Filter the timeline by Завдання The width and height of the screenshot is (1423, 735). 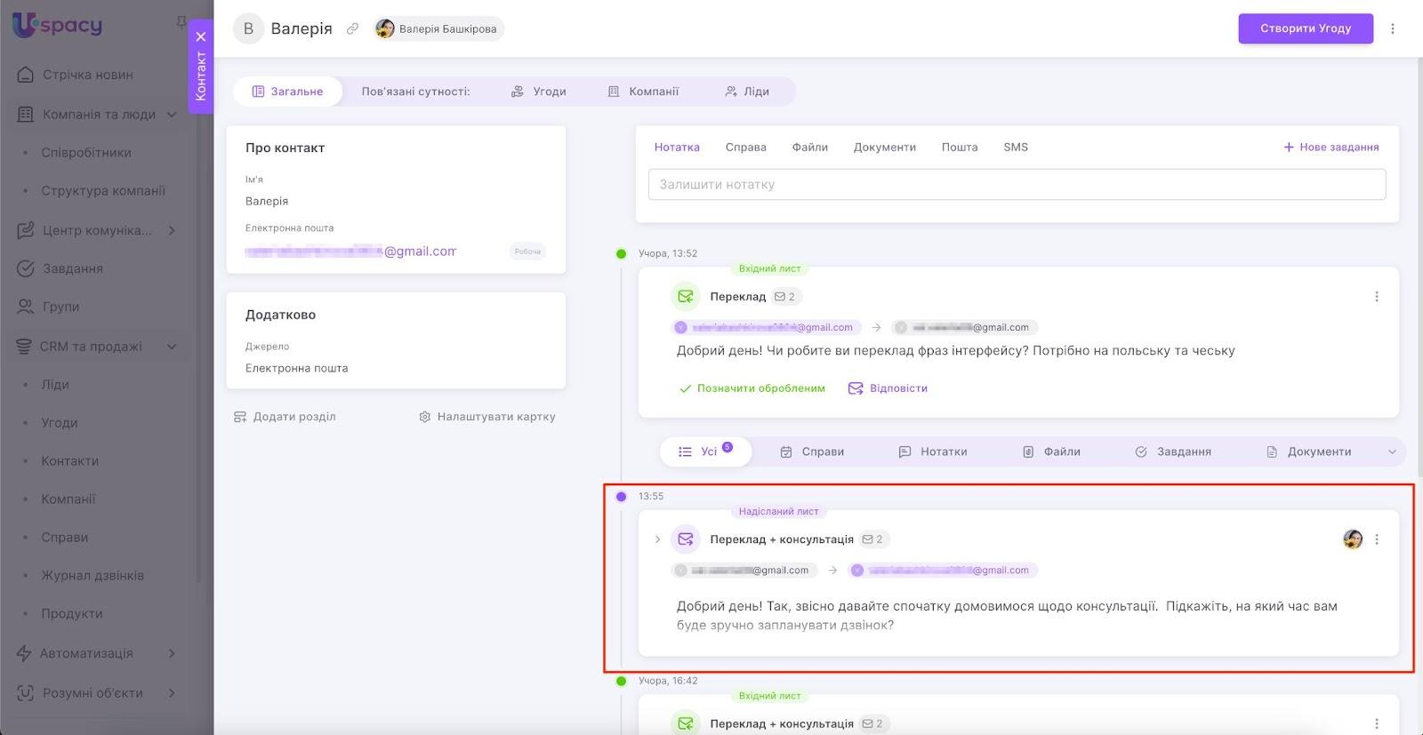click(1173, 451)
